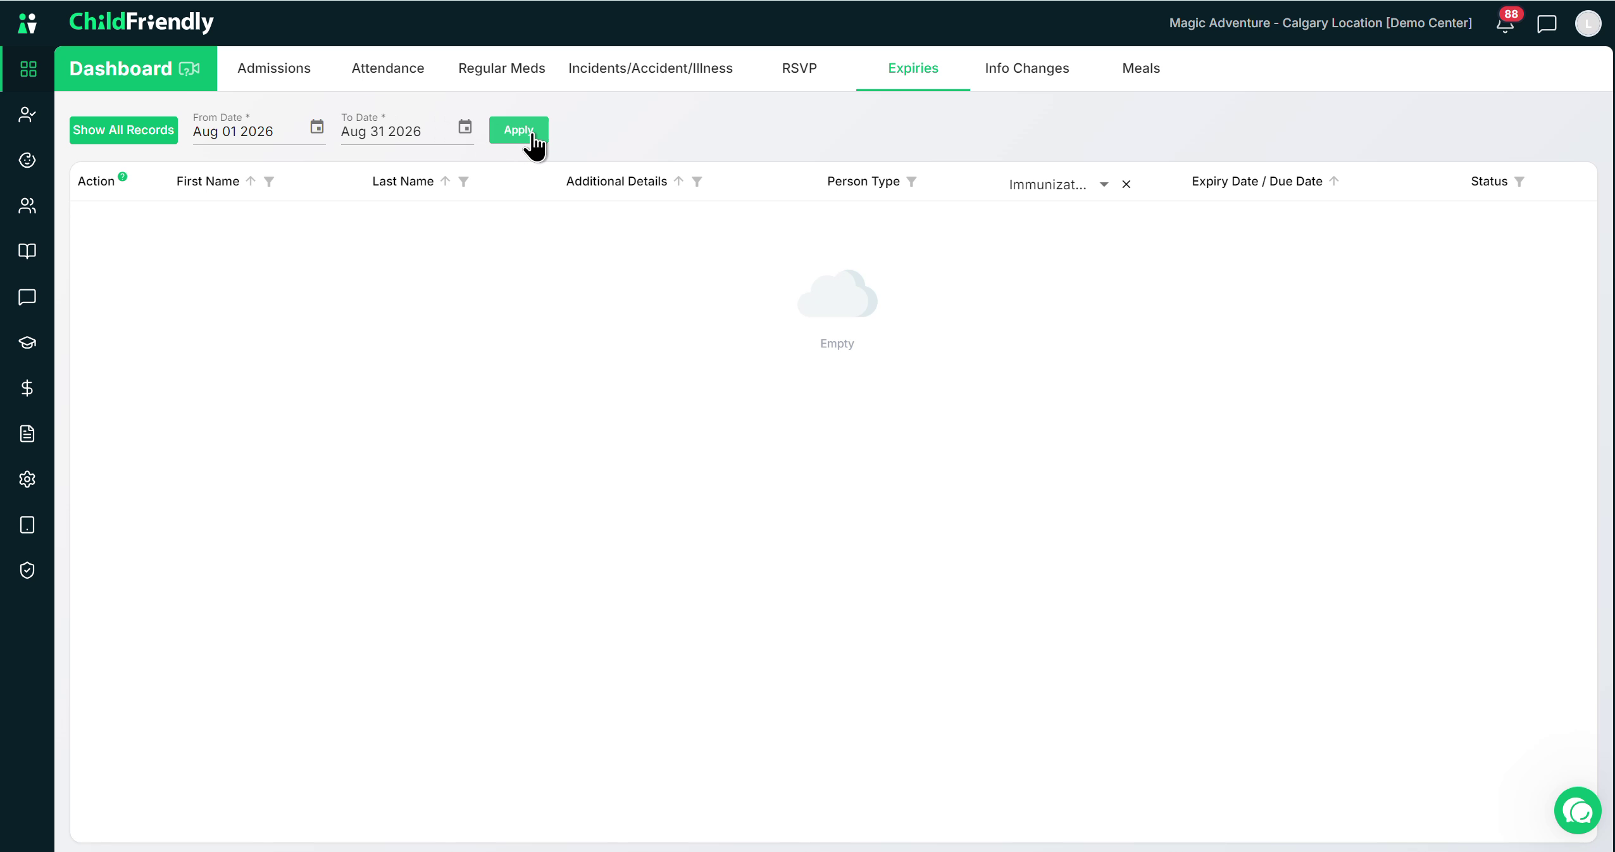Click the From Date input field

click(x=250, y=132)
